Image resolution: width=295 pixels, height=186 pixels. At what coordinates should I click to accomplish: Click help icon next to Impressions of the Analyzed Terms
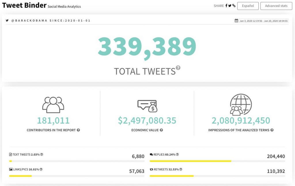coord(272,130)
